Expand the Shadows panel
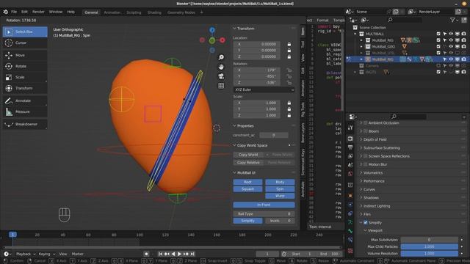The width and height of the screenshot is (470, 264). [371, 197]
